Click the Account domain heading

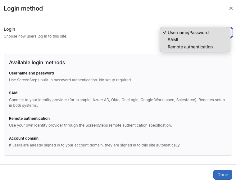point(24,138)
